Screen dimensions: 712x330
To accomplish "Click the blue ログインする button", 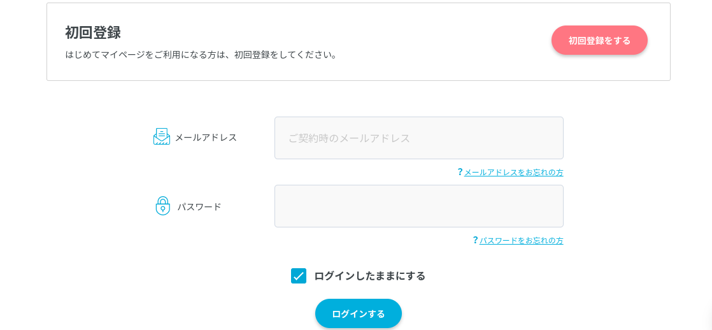I will (x=359, y=313).
